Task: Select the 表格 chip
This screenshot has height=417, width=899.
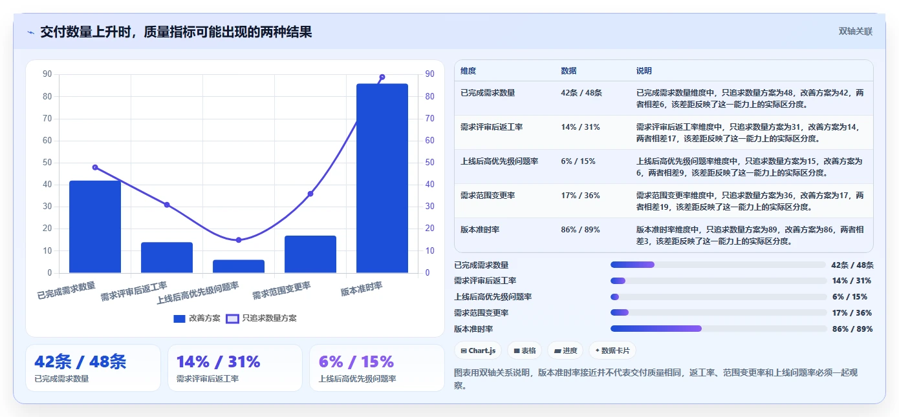Action: [x=525, y=351]
